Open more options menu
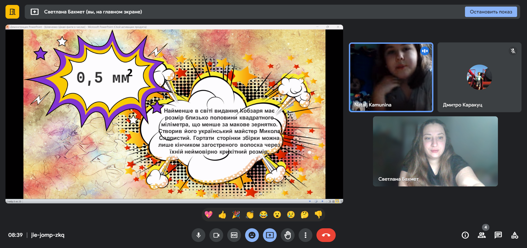The height and width of the screenshot is (248, 527). point(305,235)
